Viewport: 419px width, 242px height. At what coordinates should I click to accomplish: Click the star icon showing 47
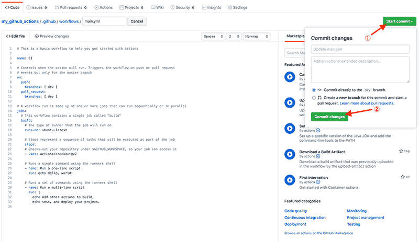point(401,177)
